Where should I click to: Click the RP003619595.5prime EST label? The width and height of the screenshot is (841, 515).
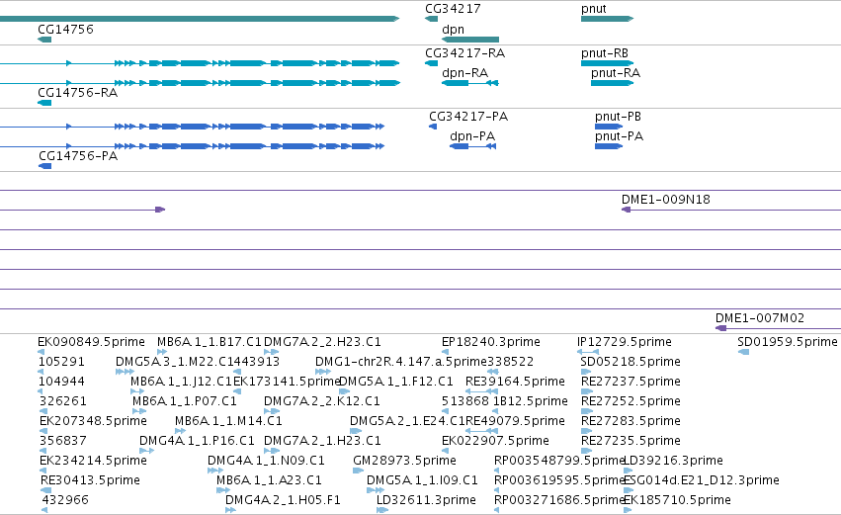point(559,480)
